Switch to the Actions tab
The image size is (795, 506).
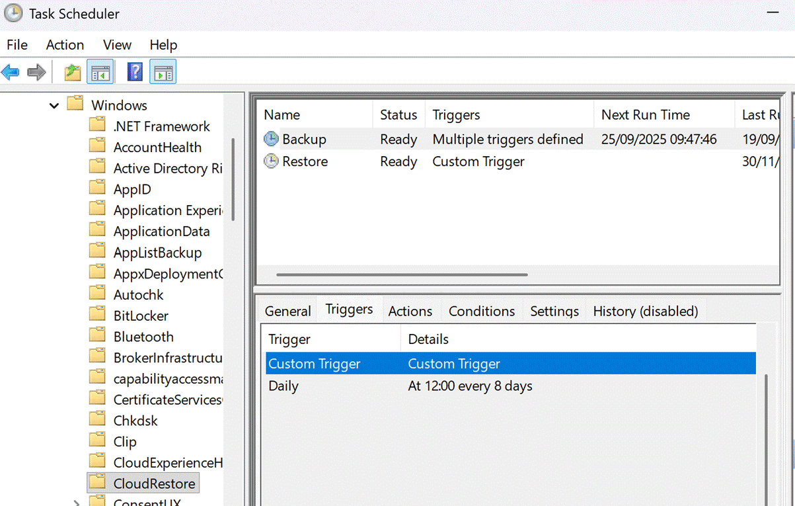(410, 311)
